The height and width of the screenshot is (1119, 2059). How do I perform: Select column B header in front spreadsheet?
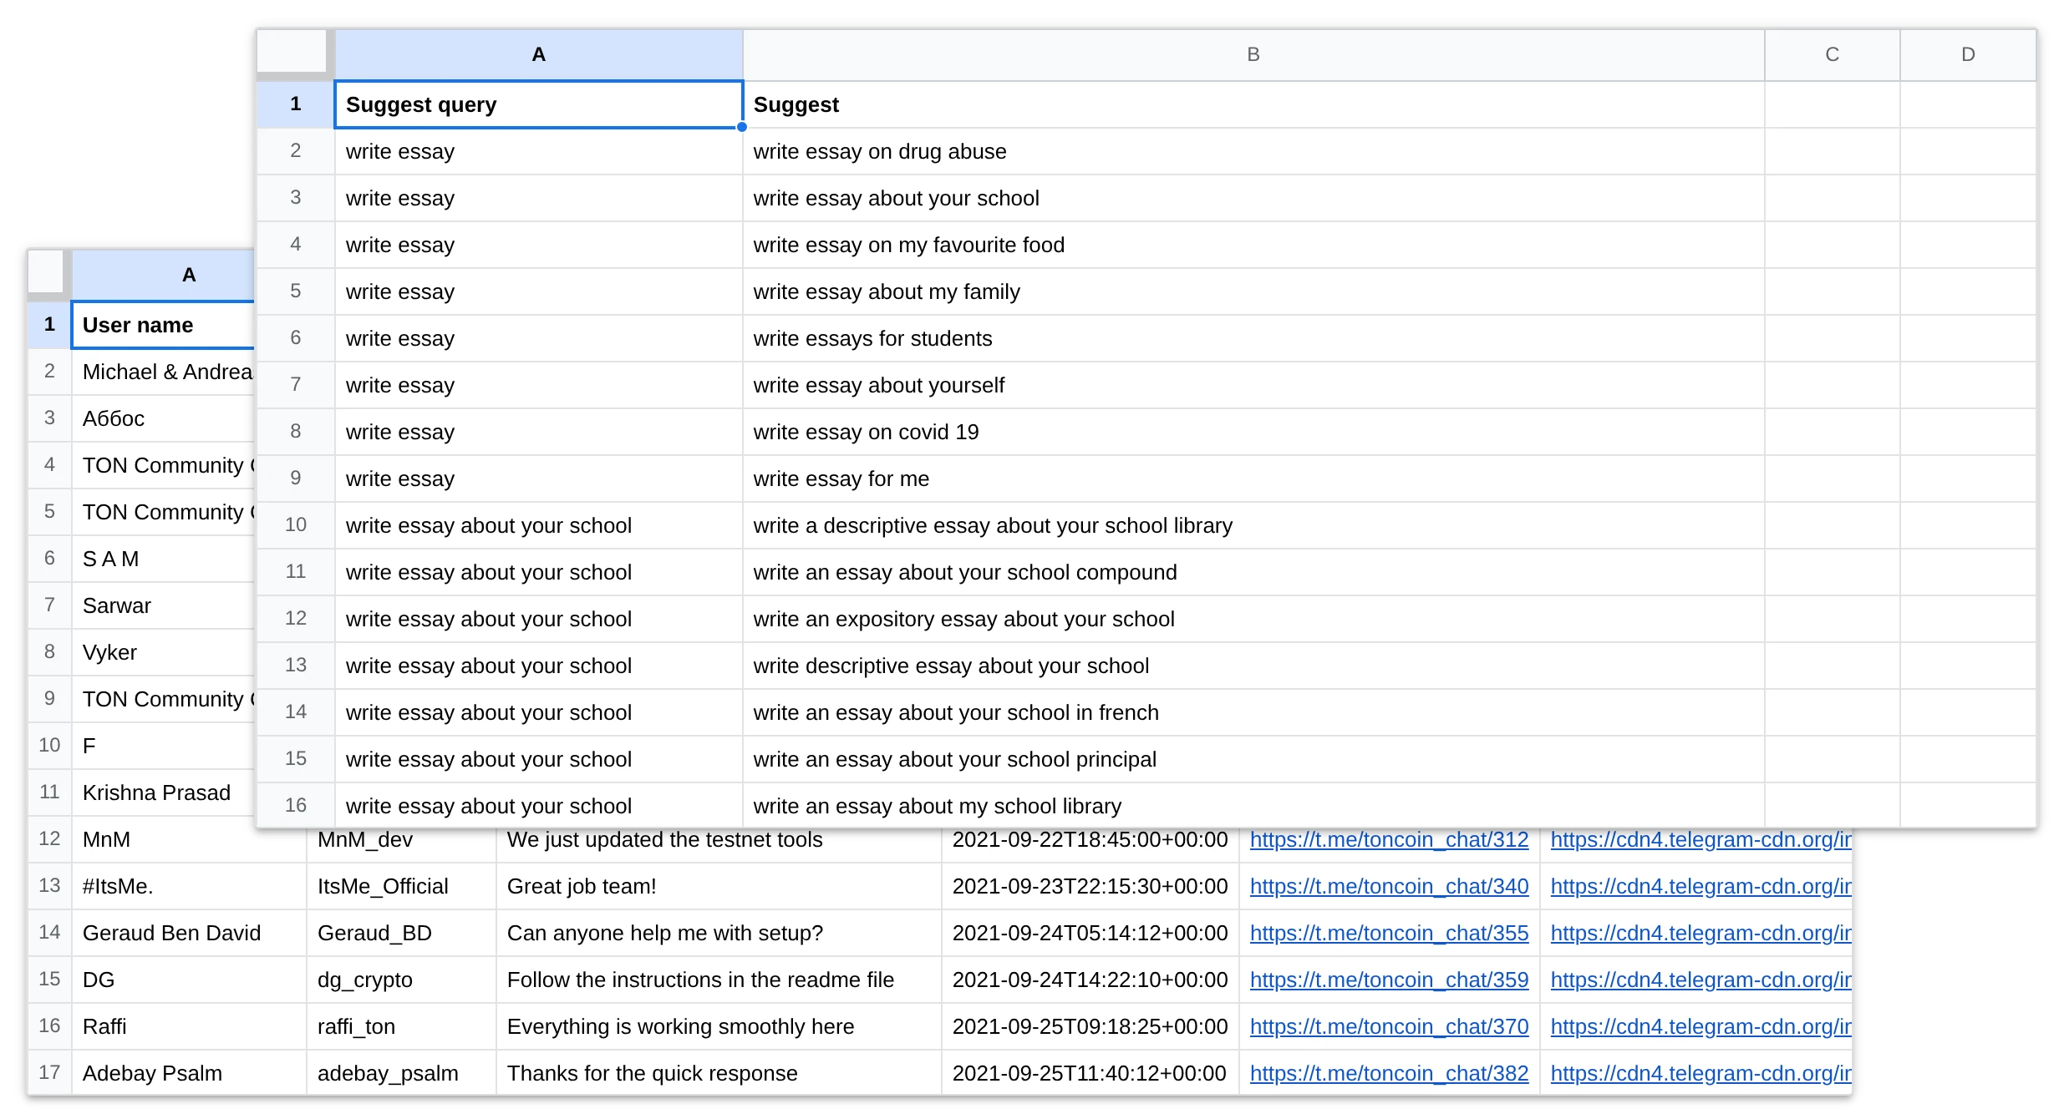pyautogui.click(x=1253, y=55)
